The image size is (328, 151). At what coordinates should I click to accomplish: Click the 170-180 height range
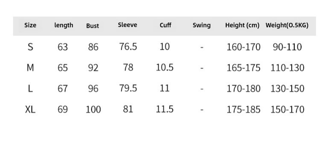[x=244, y=89]
